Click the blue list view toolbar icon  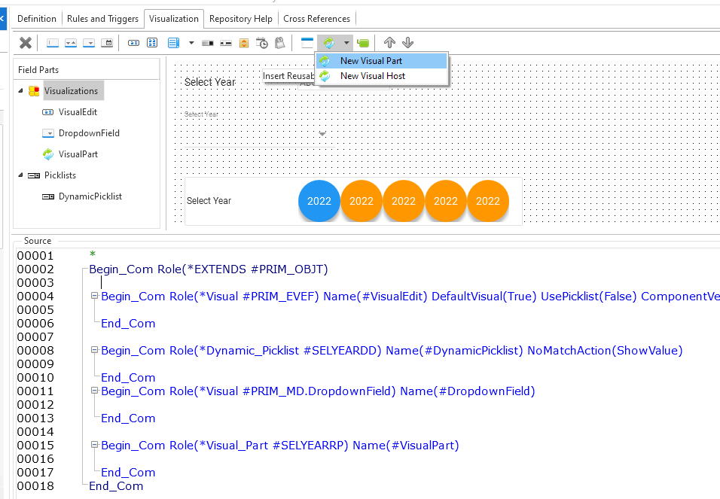click(x=173, y=43)
